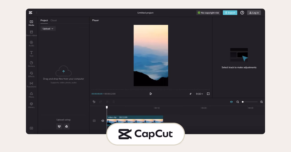Image resolution: width=291 pixels, height=152 pixels.
Task: Switch to the Project tab
Action: tap(44, 20)
